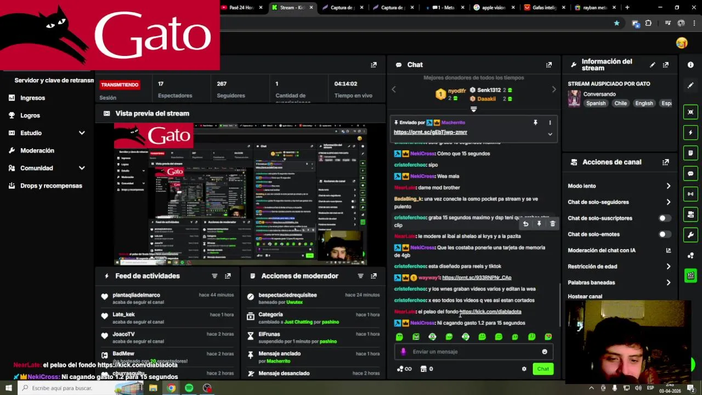702x395 pixels.
Task: Pop out the Acciones de moderador panel
Action: (x=373, y=276)
